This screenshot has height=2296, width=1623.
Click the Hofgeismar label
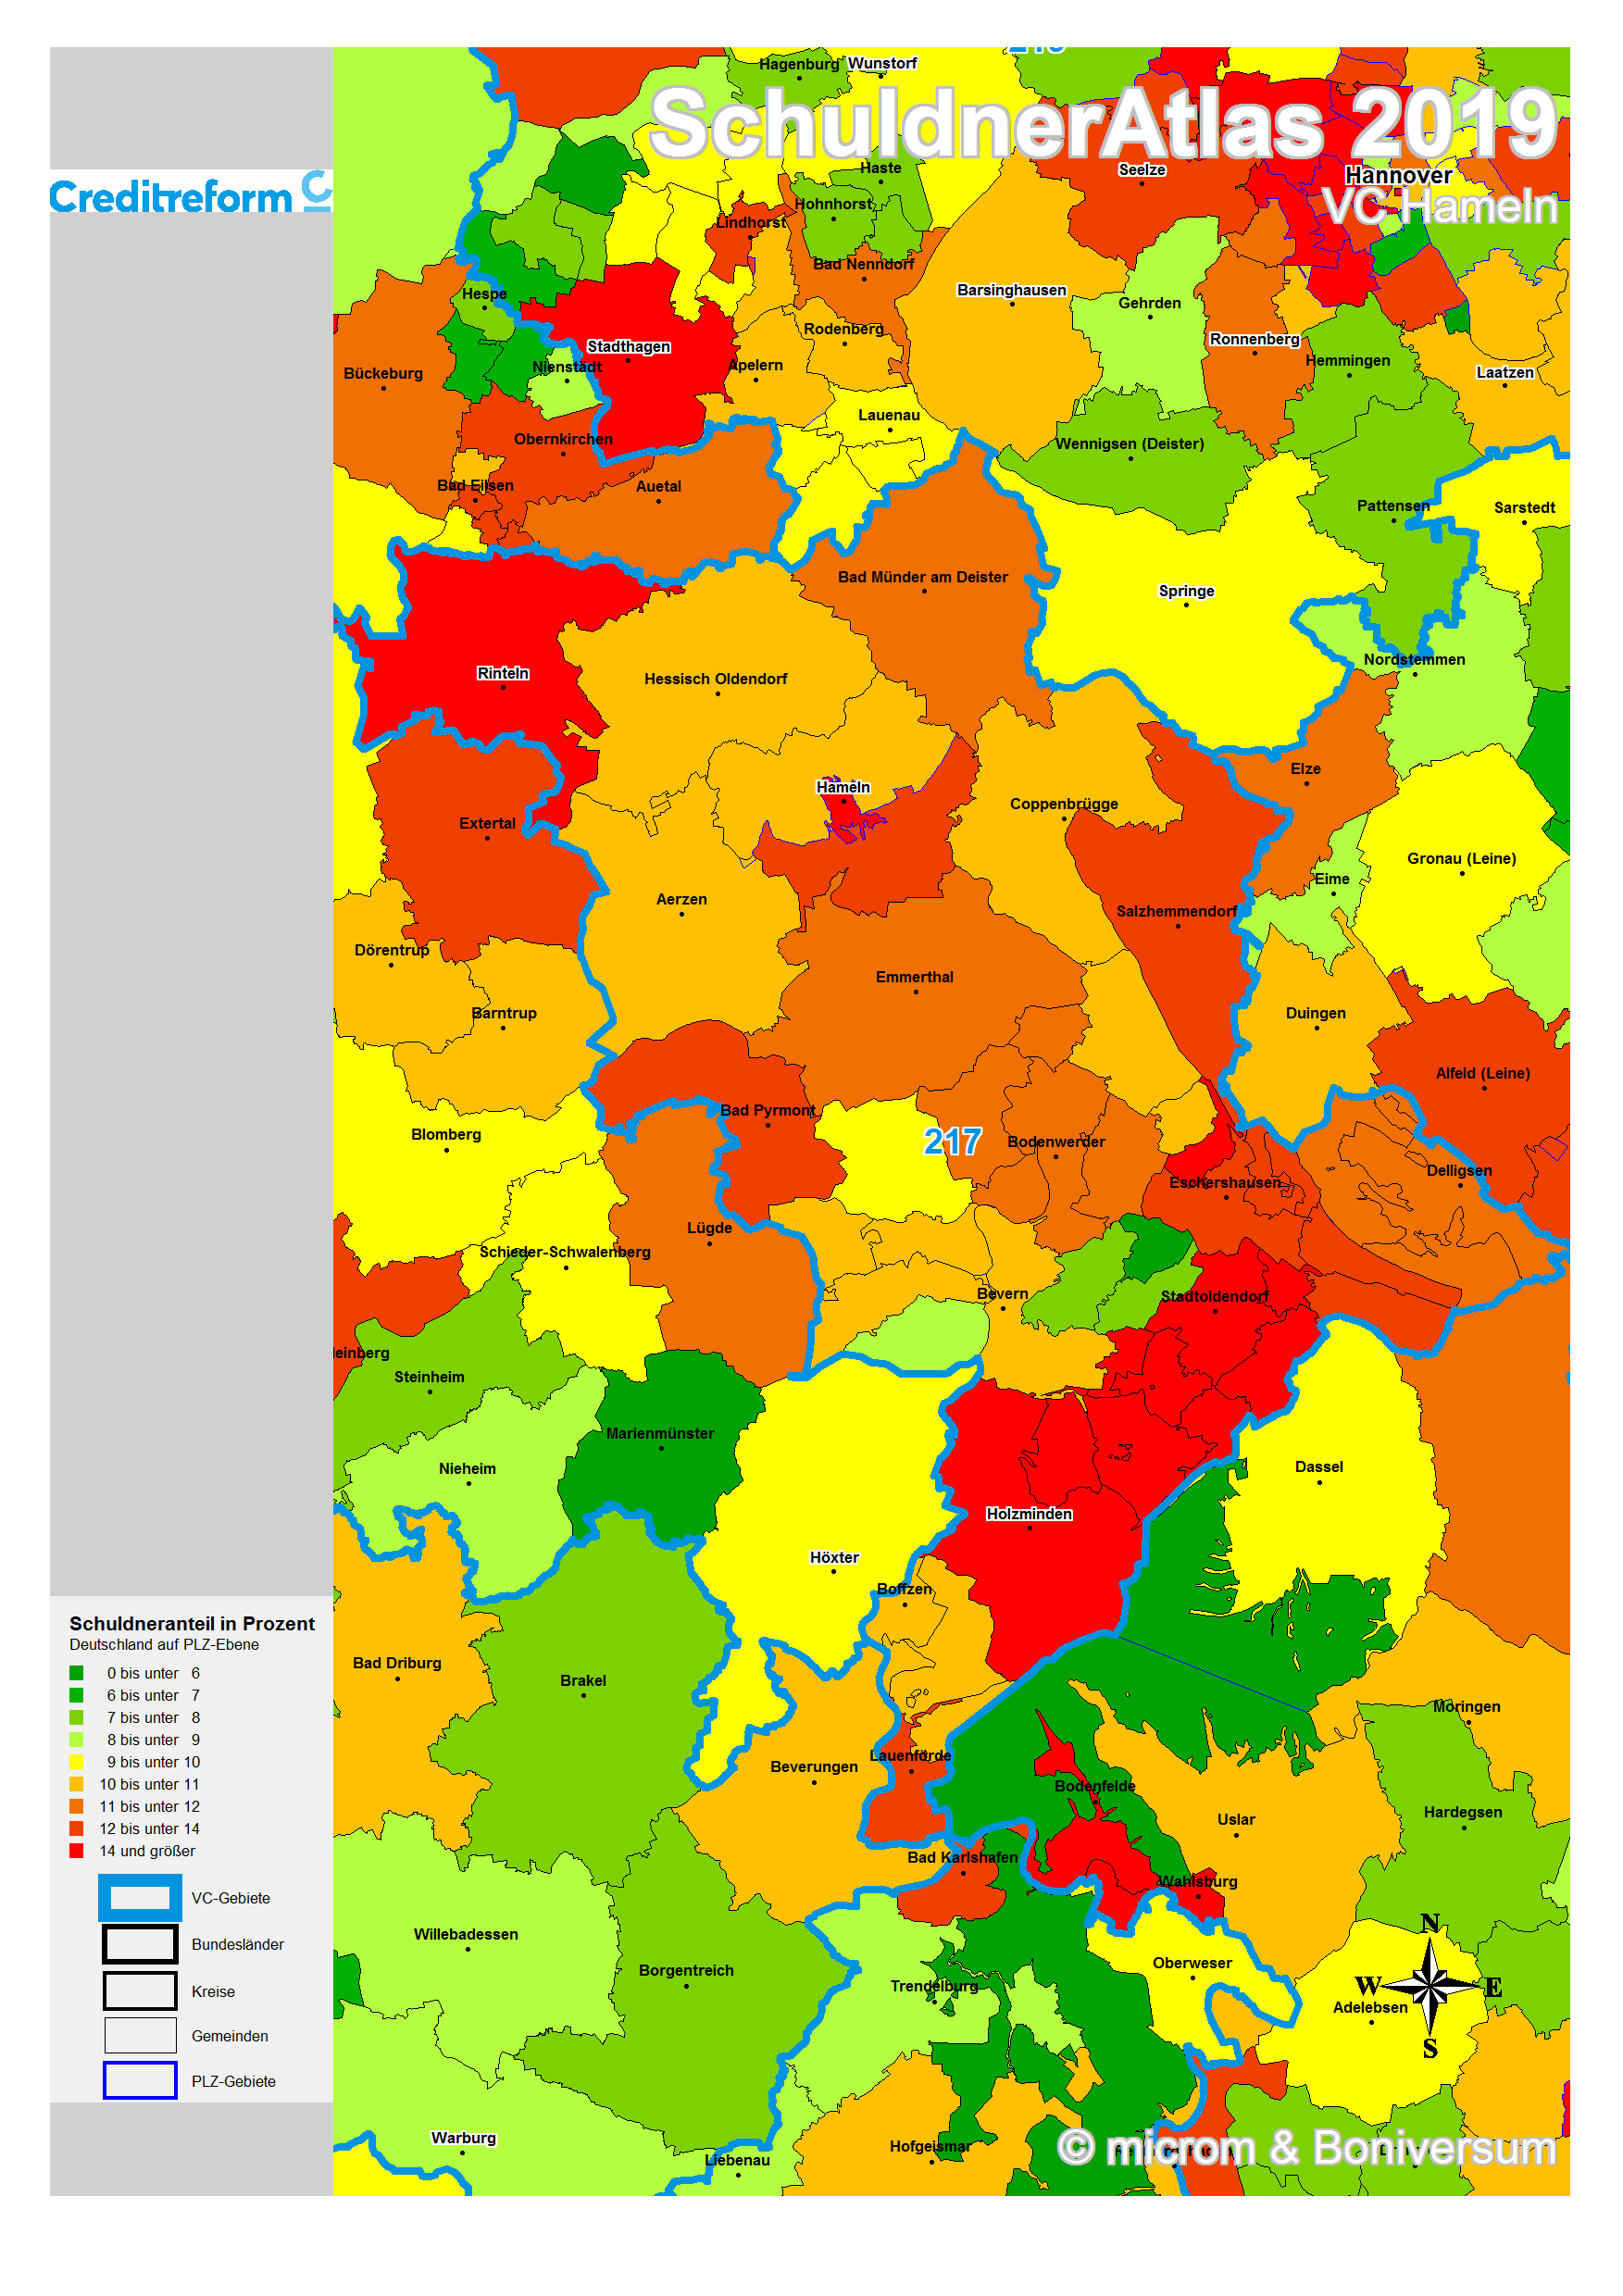pyautogui.click(x=930, y=2145)
